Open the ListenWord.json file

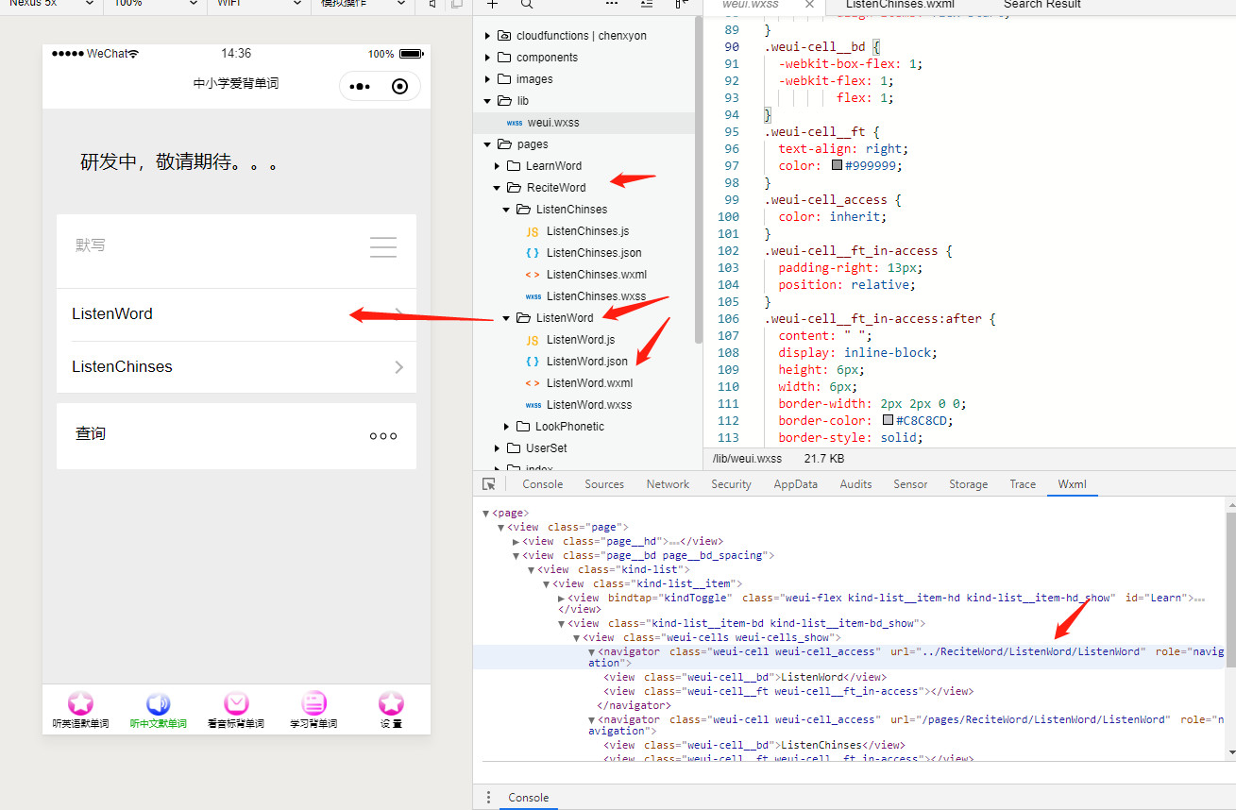[586, 362]
